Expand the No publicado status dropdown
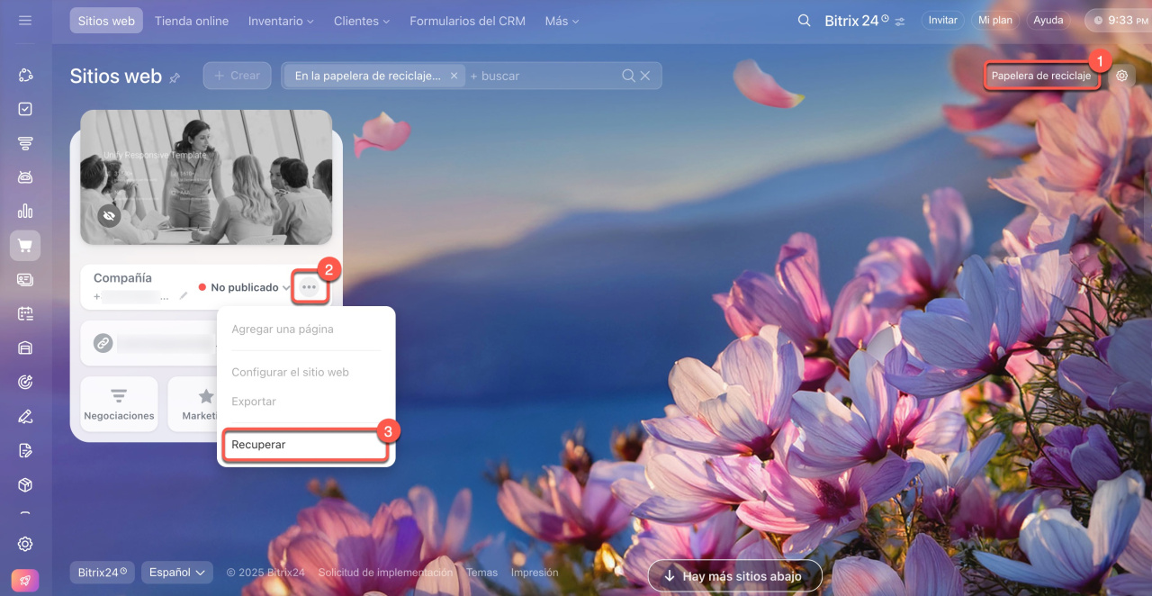This screenshot has height=596, width=1152. click(286, 288)
